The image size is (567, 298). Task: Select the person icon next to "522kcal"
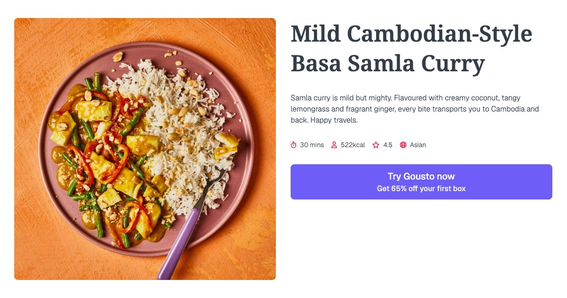(x=334, y=145)
